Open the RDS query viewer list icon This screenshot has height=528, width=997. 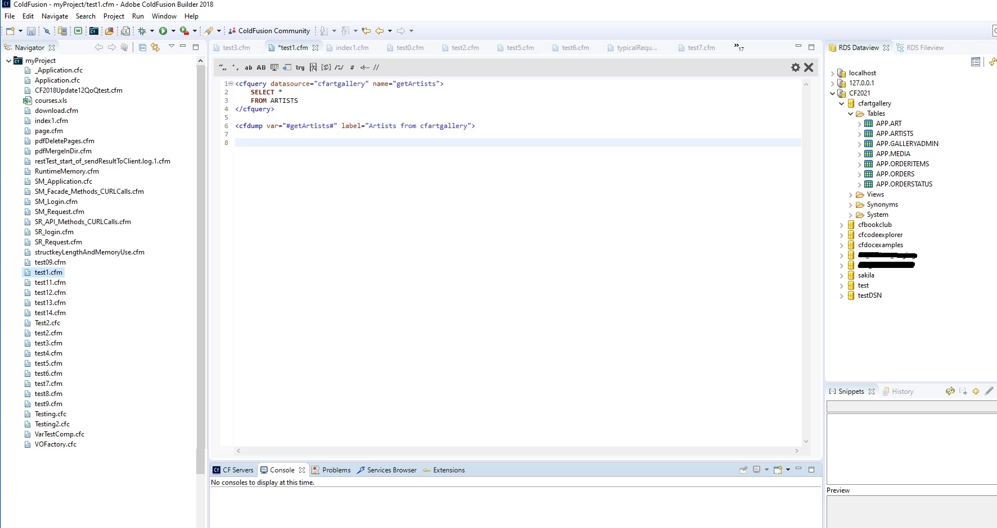tap(976, 62)
